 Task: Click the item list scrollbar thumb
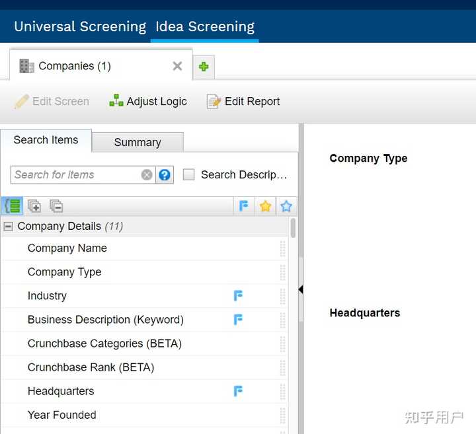click(x=293, y=228)
